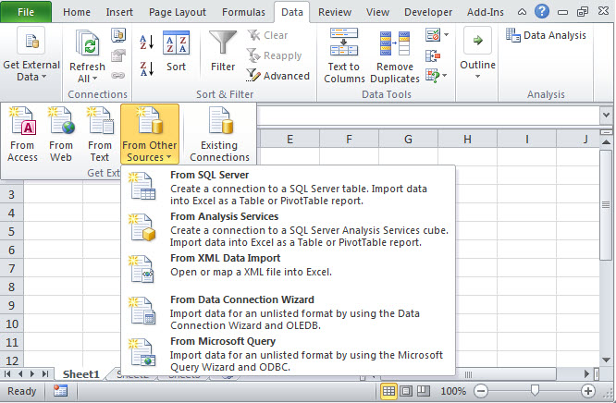
Task: Switch to the Home tab
Action: point(77,12)
